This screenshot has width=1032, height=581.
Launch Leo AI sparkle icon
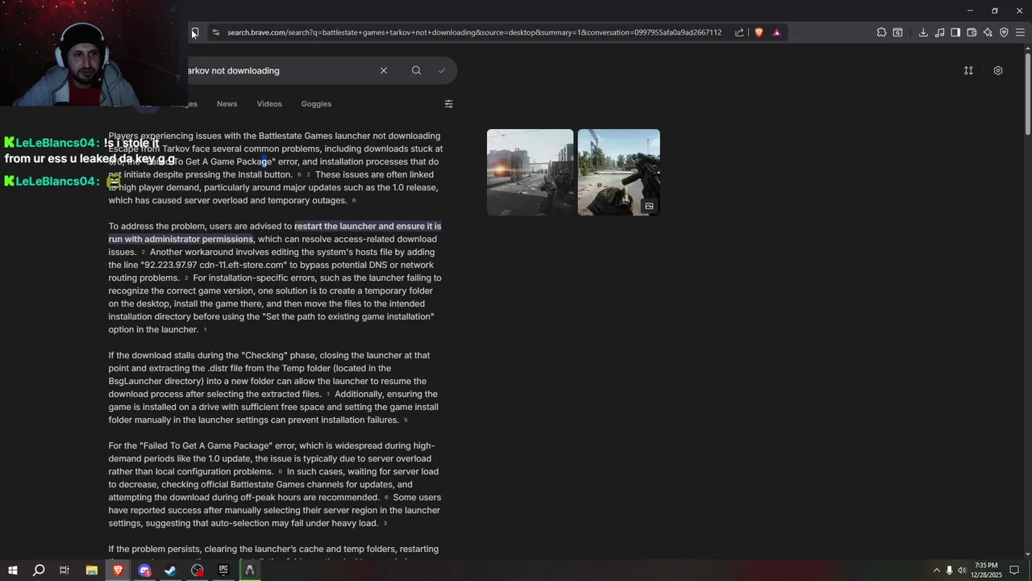[x=988, y=32]
